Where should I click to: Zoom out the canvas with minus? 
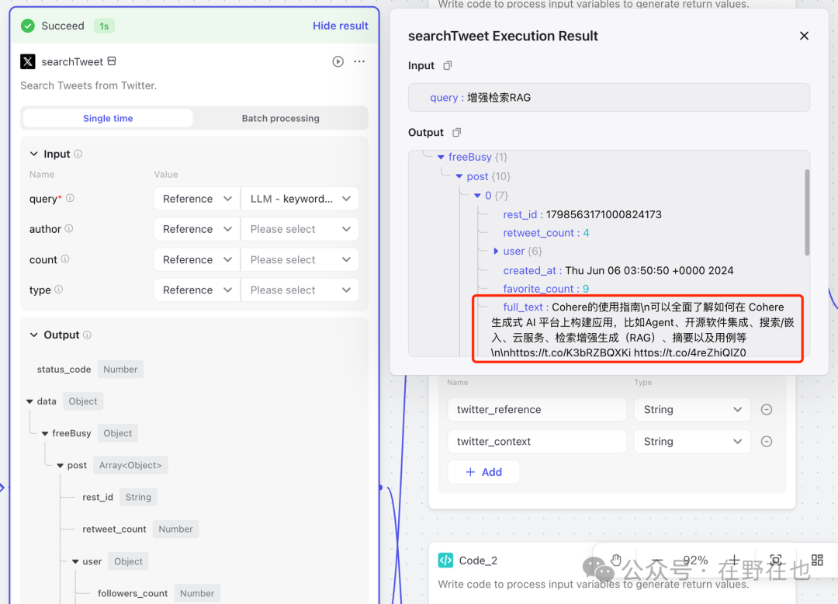657,561
